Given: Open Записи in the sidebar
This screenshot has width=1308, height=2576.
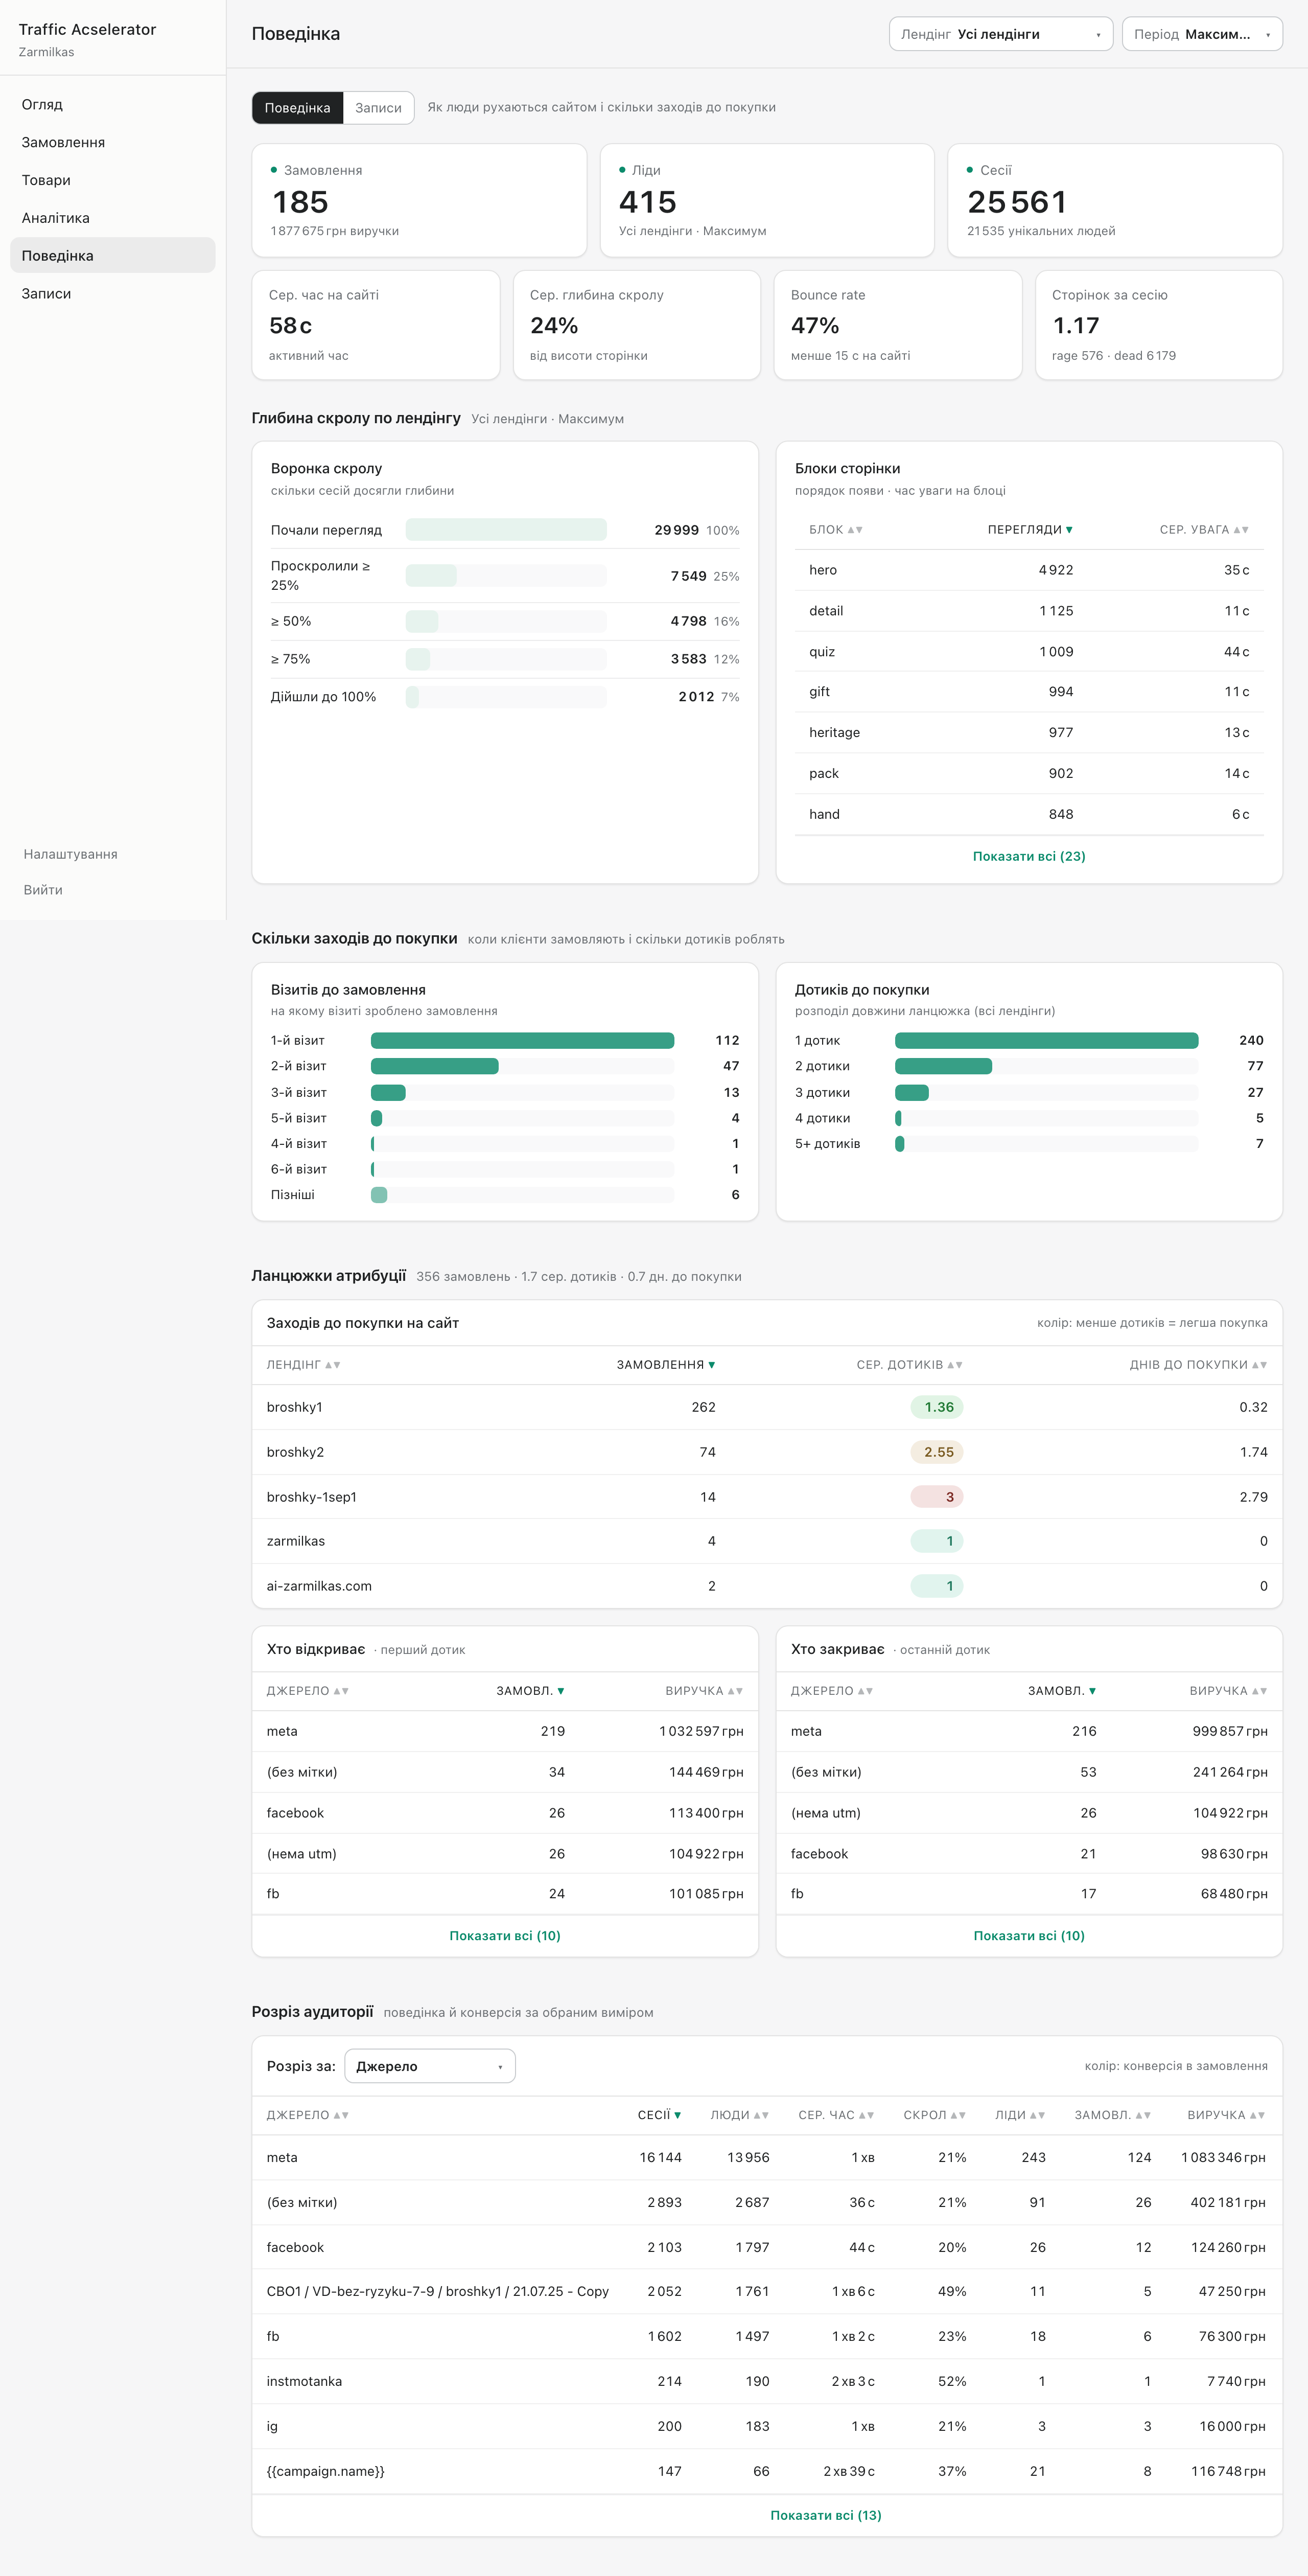Looking at the screenshot, I should click(x=113, y=294).
